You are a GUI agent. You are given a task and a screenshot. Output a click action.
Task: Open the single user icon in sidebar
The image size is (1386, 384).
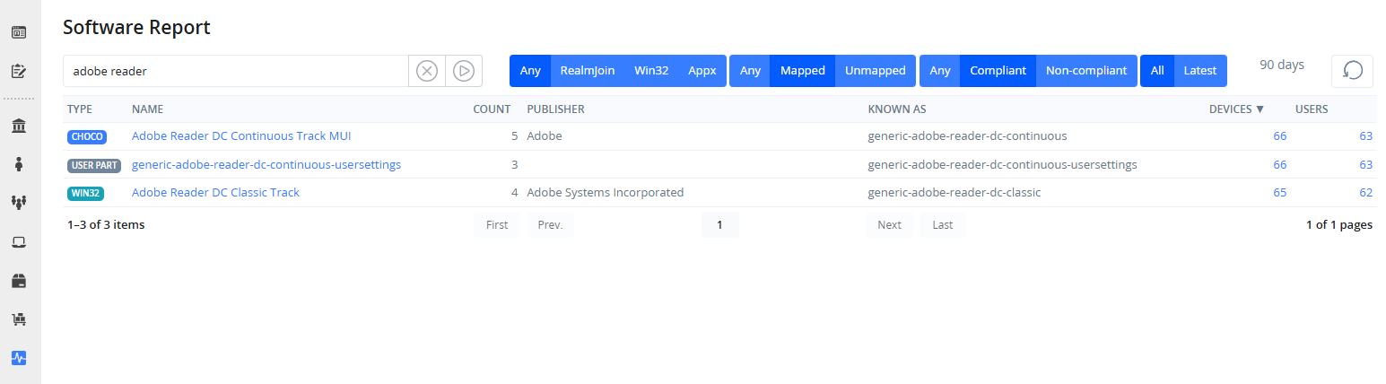(x=18, y=164)
